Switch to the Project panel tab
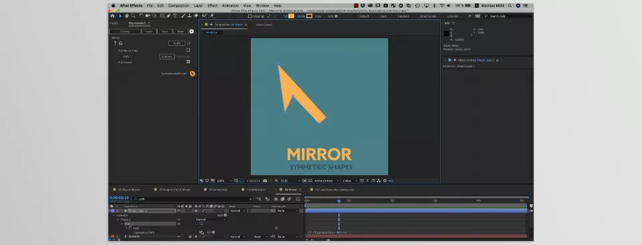 tap(114, 23)
